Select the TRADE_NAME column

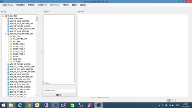point(17,61)
